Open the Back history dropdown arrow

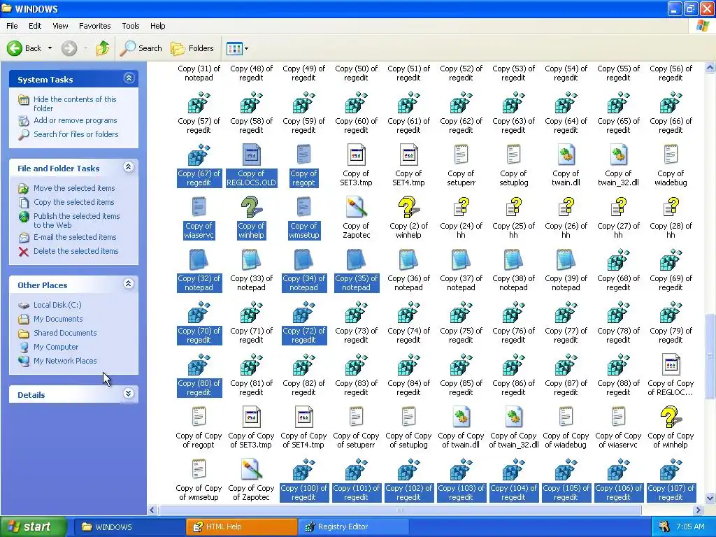pos(50,48)
